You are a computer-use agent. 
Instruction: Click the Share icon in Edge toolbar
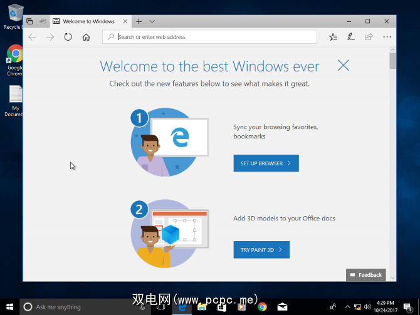click(x=369, y=37)
